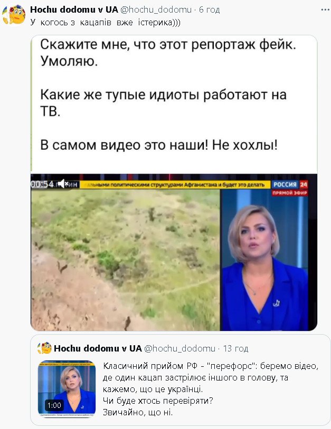Click the Россия 24 logo in the video
The width and height of the screenshot is (331, 429).
[x=290, y=184]
